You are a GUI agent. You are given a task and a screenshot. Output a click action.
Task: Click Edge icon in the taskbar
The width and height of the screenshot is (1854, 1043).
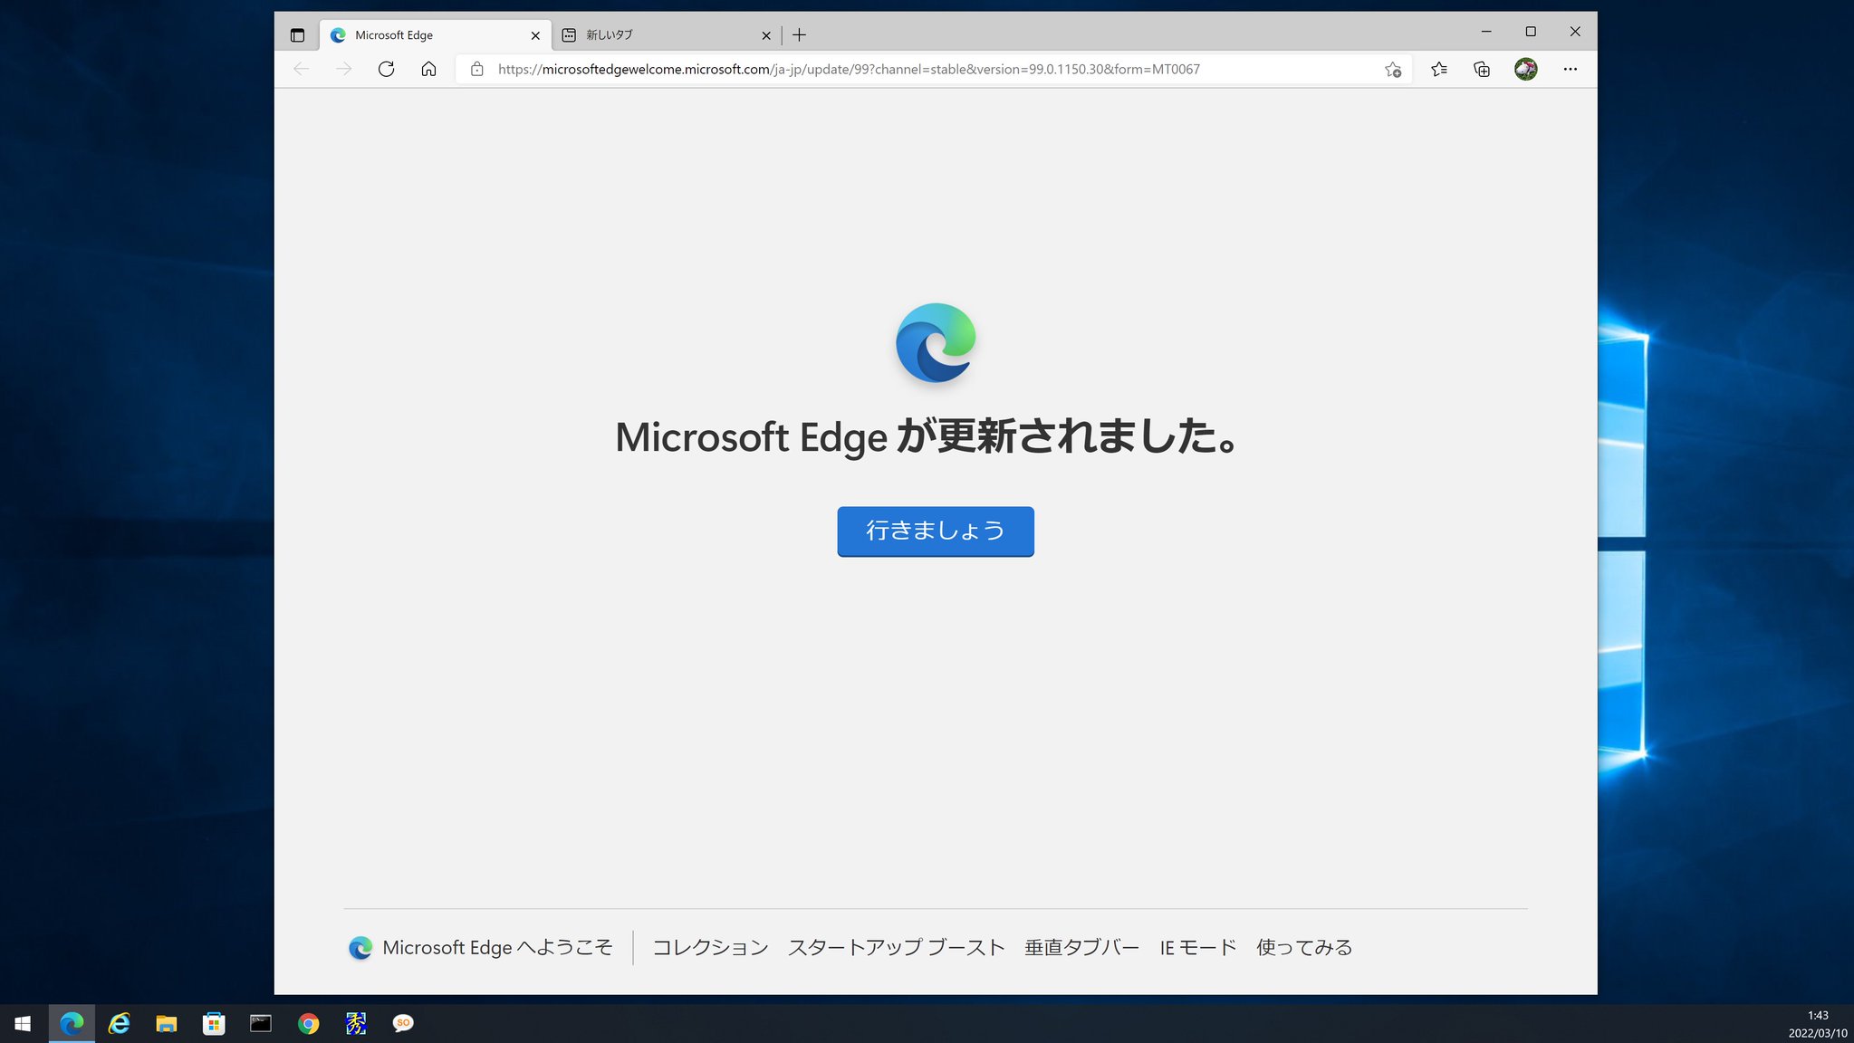pyautogui.click(x=72, y=1023)
